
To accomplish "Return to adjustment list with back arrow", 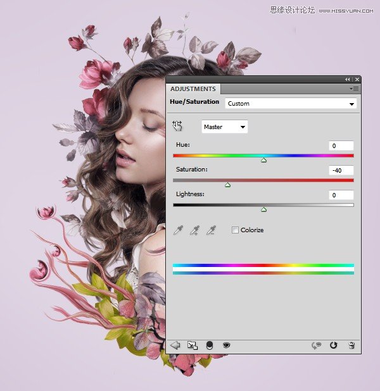I will (x=175, y=345).
